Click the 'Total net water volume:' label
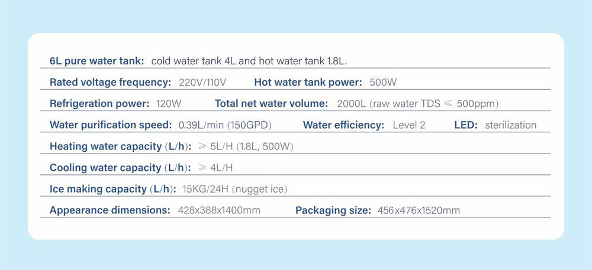Viewport: 592px width, 270px height. tap(271, 103)
